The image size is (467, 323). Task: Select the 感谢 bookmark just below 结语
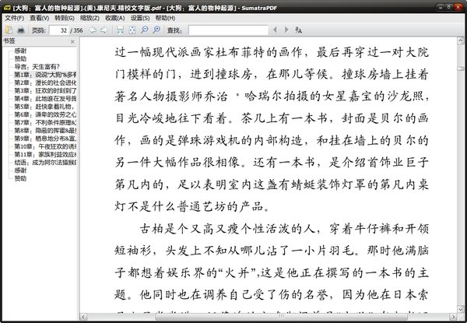[x=20, y=170]
